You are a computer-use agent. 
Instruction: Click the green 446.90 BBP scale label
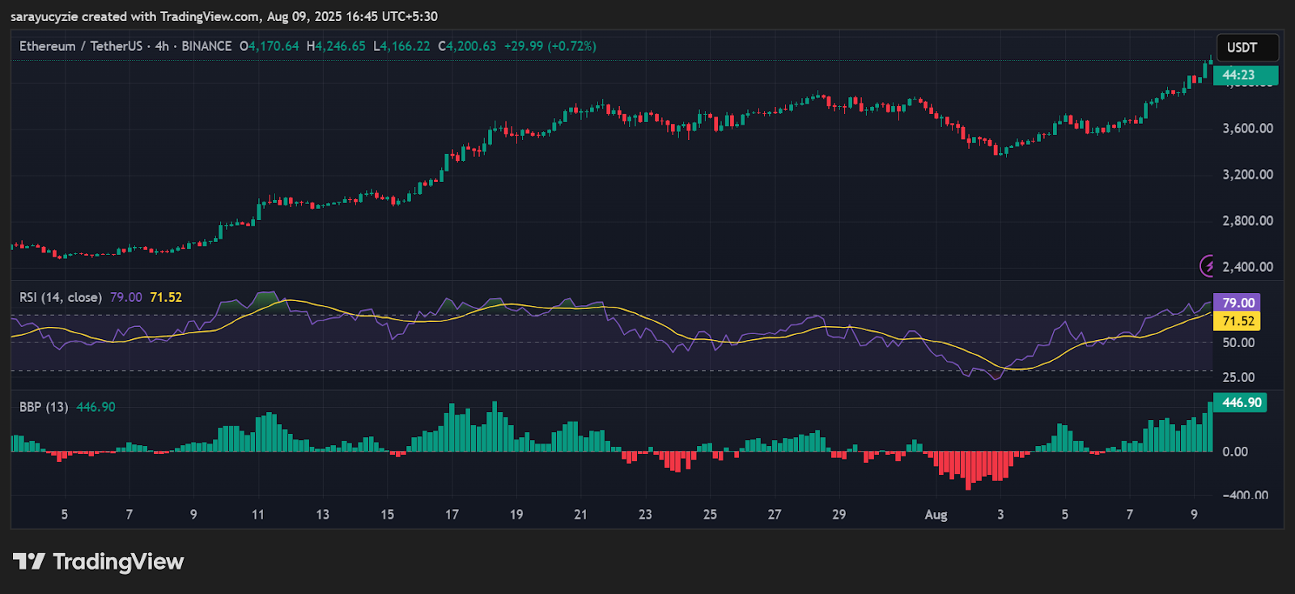[1241, 402]
